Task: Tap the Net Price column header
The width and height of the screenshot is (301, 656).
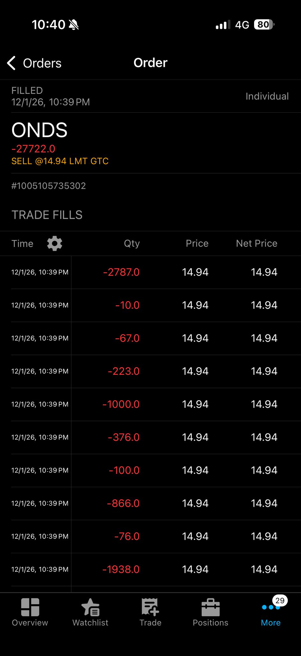Action: (256, 244)
